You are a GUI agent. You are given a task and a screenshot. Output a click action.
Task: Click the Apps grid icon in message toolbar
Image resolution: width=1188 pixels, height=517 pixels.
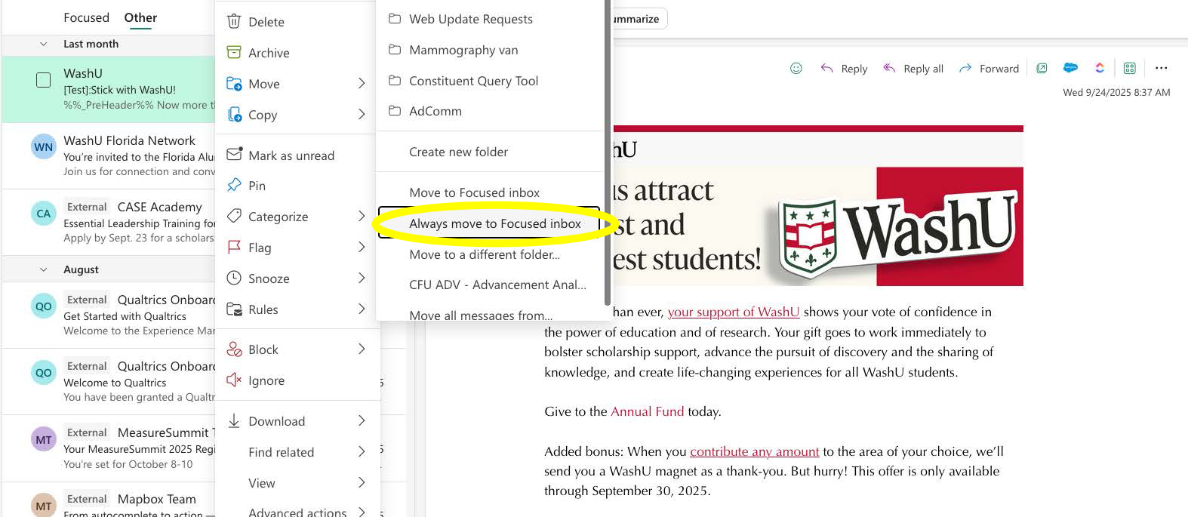point(1129,68)
